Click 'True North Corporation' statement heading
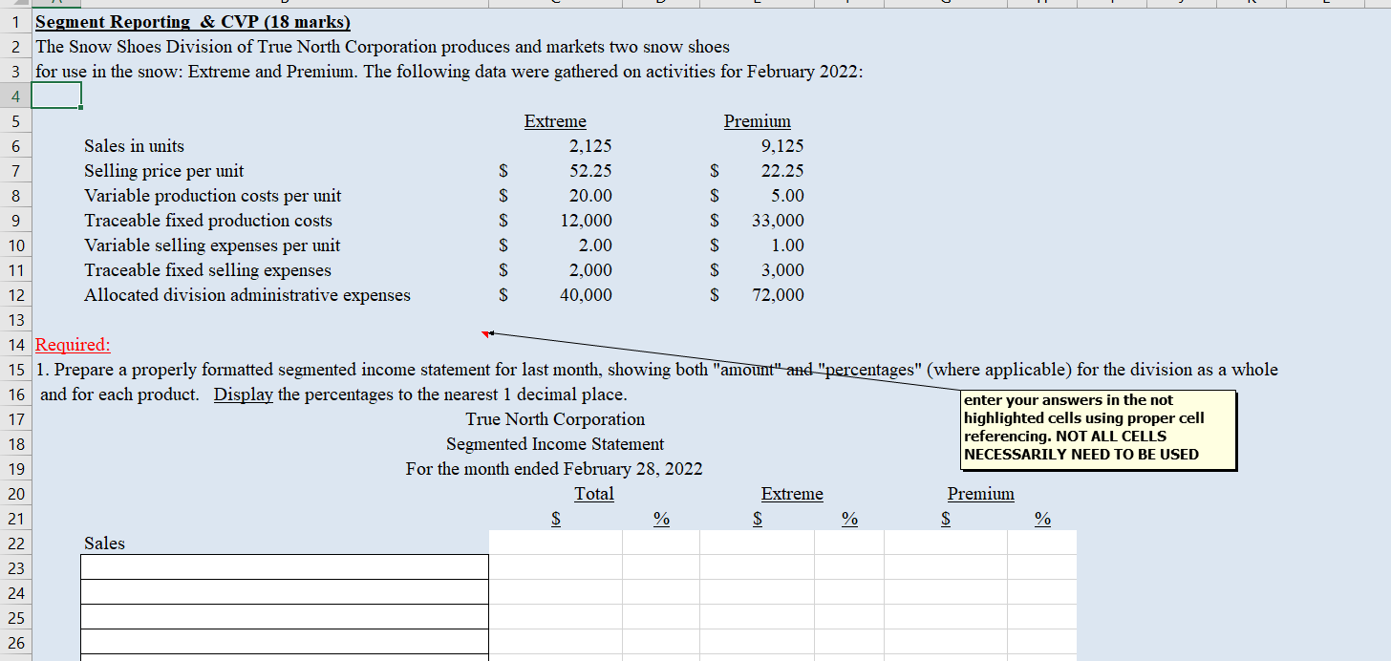 click(x=555, y=419)
